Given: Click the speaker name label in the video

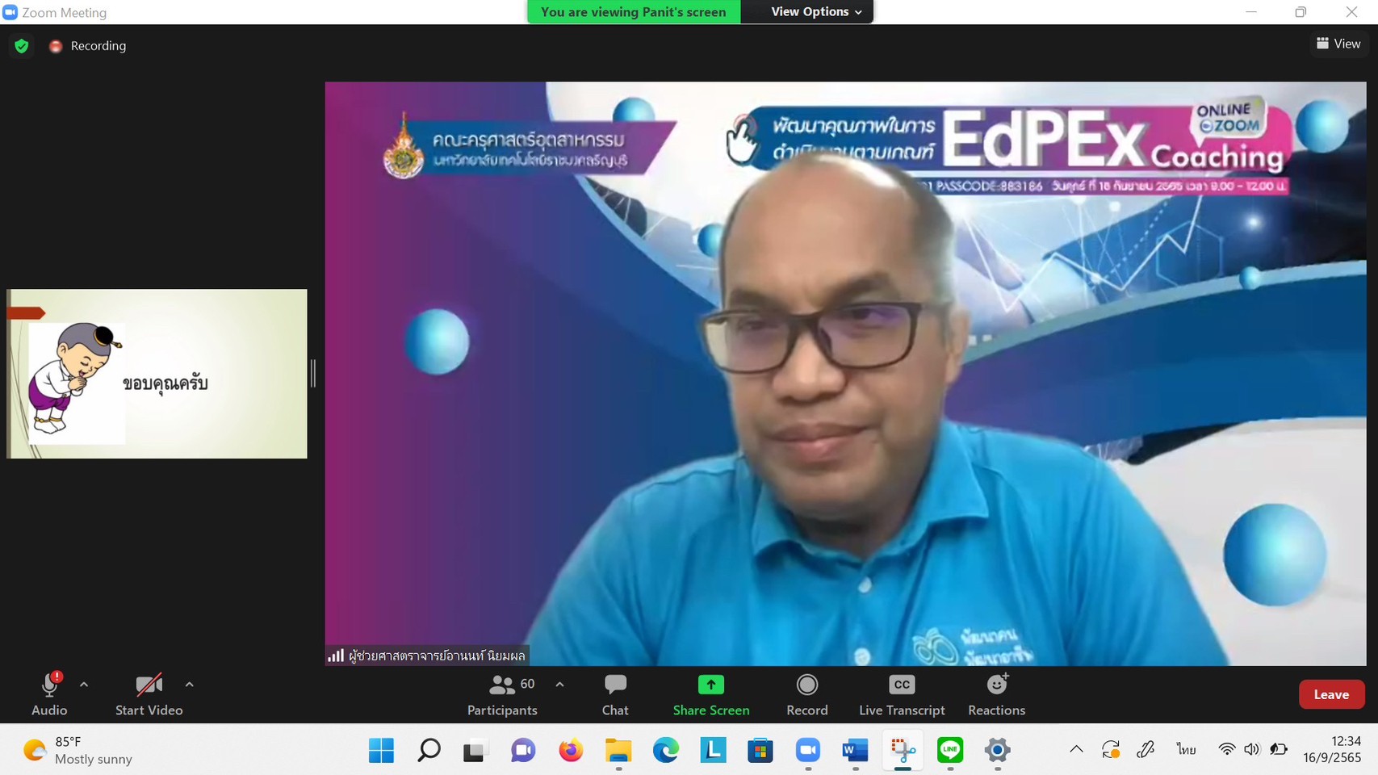Looking at the screenshot, I should click(428, 656).
